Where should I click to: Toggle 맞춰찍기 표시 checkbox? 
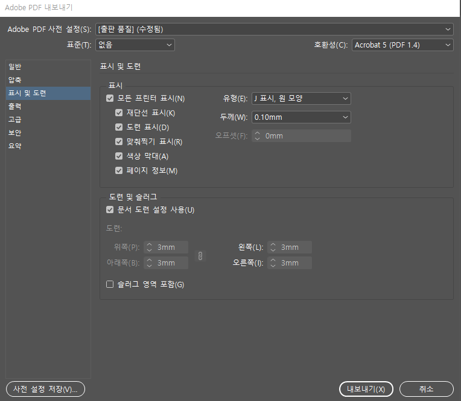click(x=119, y=141)
